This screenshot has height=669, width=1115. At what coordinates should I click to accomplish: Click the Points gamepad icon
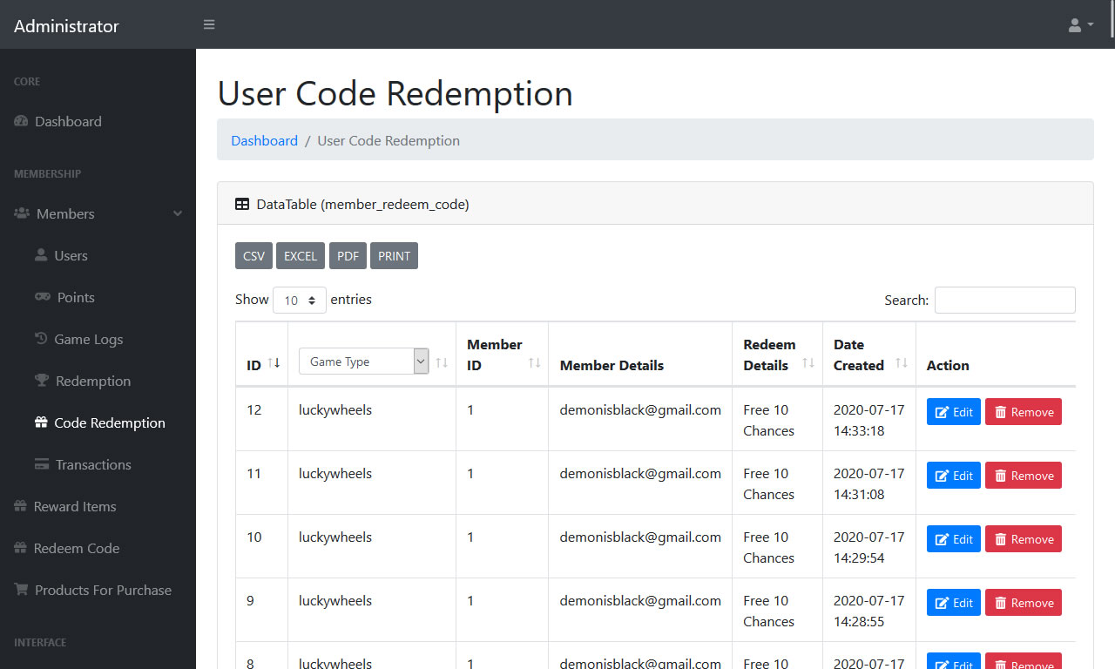tap(42, 297)
